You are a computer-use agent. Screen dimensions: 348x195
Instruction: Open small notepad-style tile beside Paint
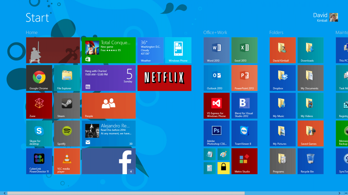coord(210,154)
